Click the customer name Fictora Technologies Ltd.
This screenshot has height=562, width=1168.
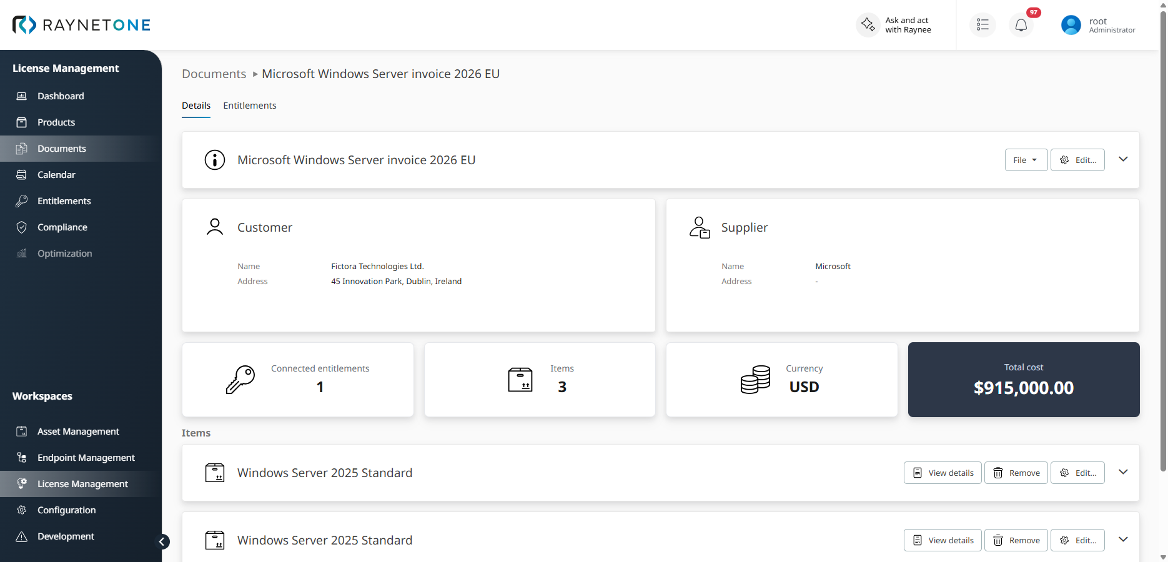(x=377, y=267)
